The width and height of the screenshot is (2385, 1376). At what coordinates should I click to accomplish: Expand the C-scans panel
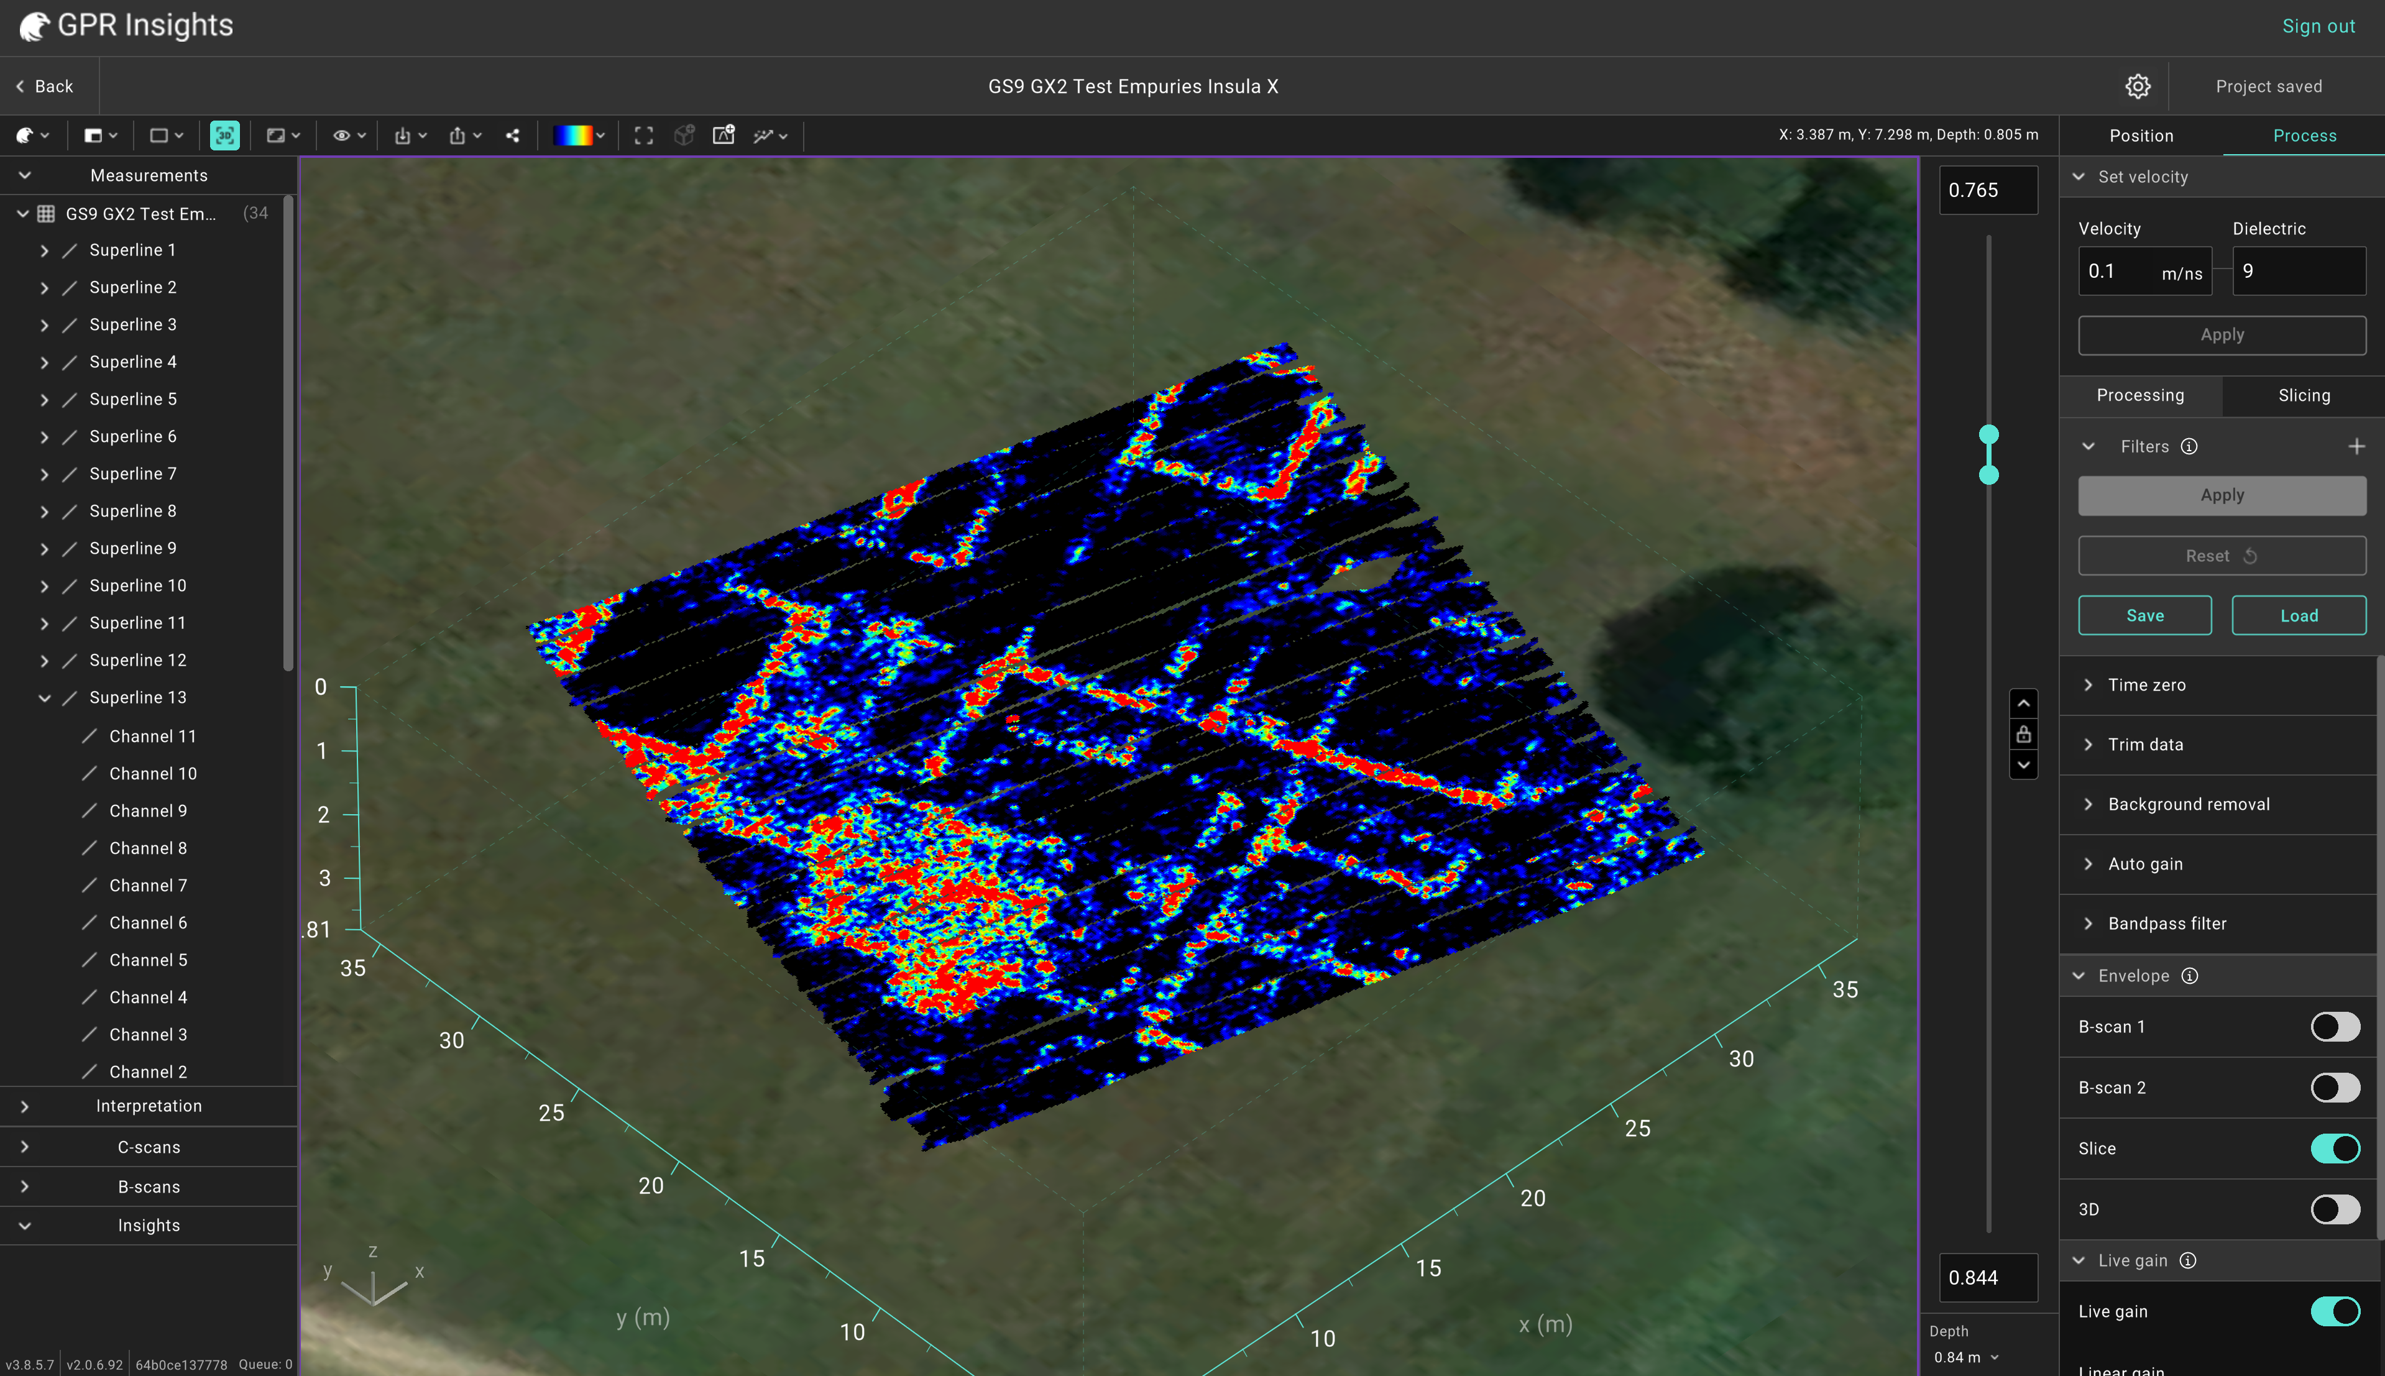[25, 1146]
